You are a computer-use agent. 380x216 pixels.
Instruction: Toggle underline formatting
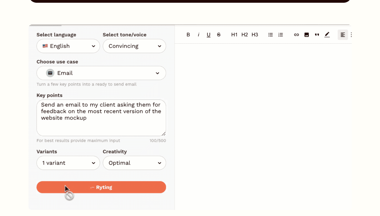coord(208,35)
